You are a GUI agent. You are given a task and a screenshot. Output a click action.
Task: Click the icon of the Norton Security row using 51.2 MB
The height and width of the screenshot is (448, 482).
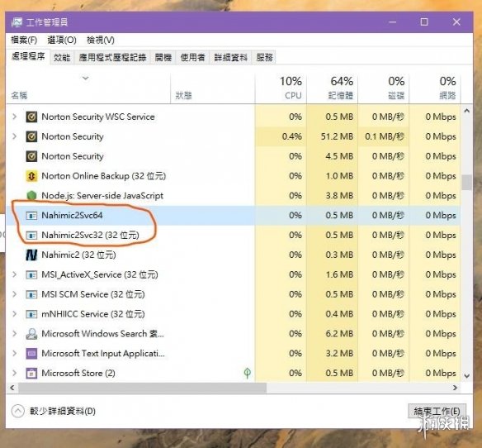click(x=31, y=136)
